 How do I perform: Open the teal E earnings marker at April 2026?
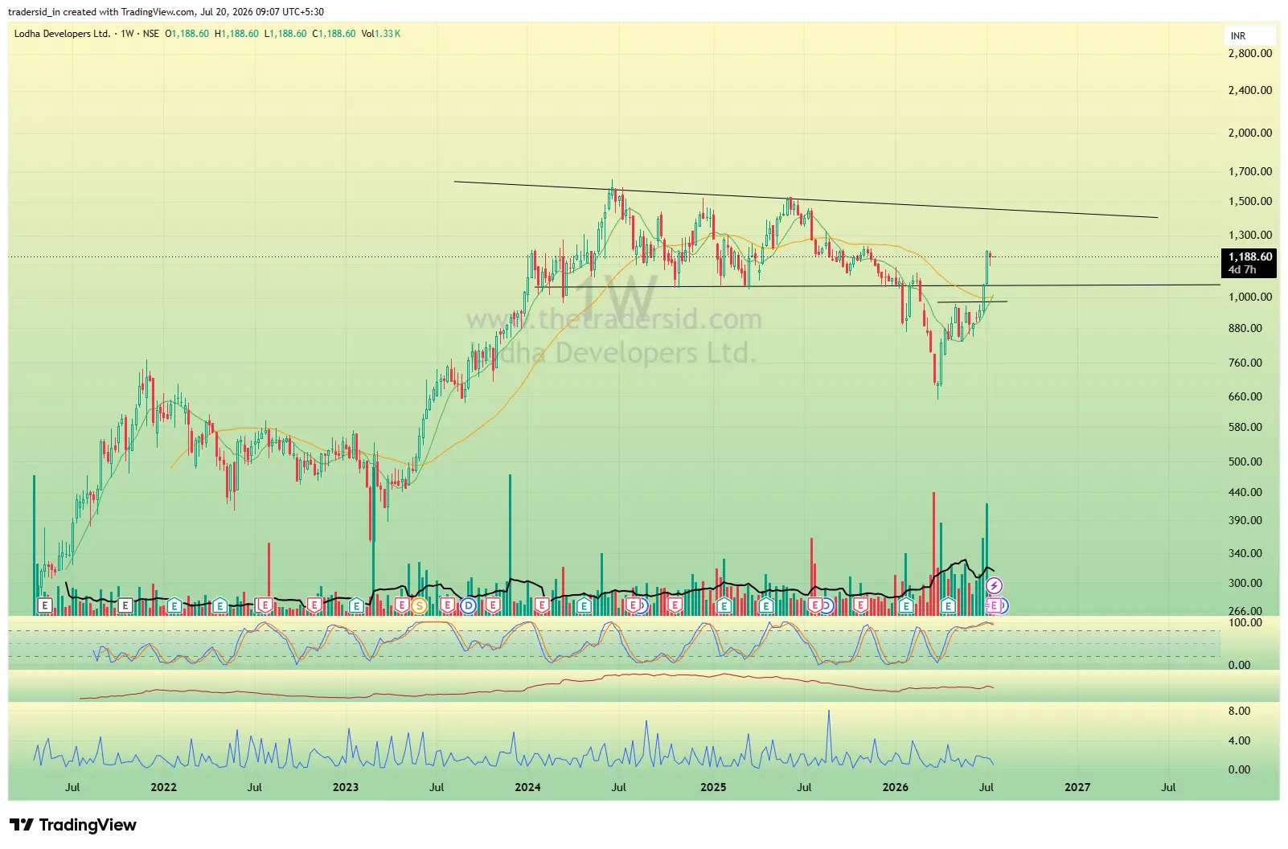click(948, 605)
